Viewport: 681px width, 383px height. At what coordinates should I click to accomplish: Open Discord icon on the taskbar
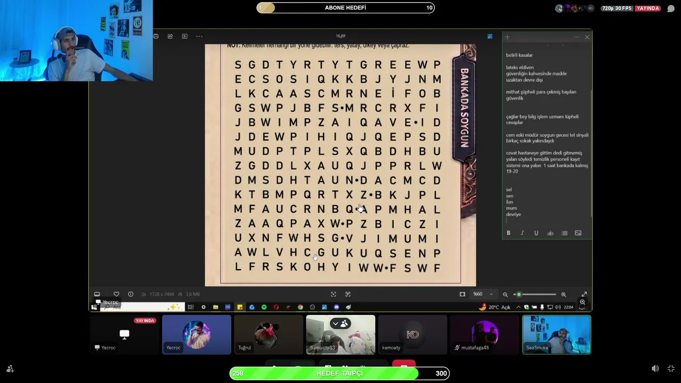[336, 307]
